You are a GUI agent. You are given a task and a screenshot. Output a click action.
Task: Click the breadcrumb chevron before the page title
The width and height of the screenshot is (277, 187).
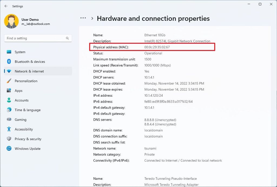(92, 18)
